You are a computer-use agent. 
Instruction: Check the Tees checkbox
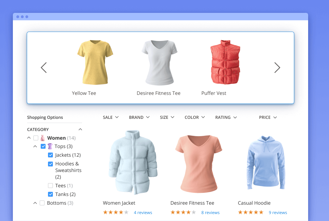(50, 185)
